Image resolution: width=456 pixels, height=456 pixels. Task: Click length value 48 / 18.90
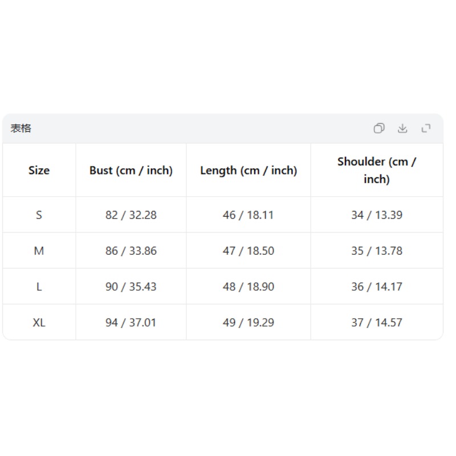pyautogui.click(x=249, y=287)
